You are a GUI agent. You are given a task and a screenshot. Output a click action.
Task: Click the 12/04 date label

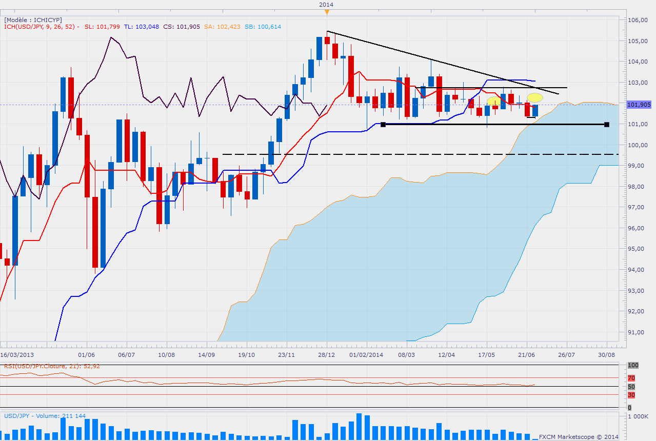446,354
